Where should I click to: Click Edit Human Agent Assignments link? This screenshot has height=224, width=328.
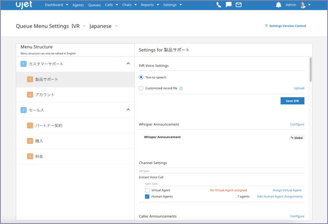pos(280,197)
